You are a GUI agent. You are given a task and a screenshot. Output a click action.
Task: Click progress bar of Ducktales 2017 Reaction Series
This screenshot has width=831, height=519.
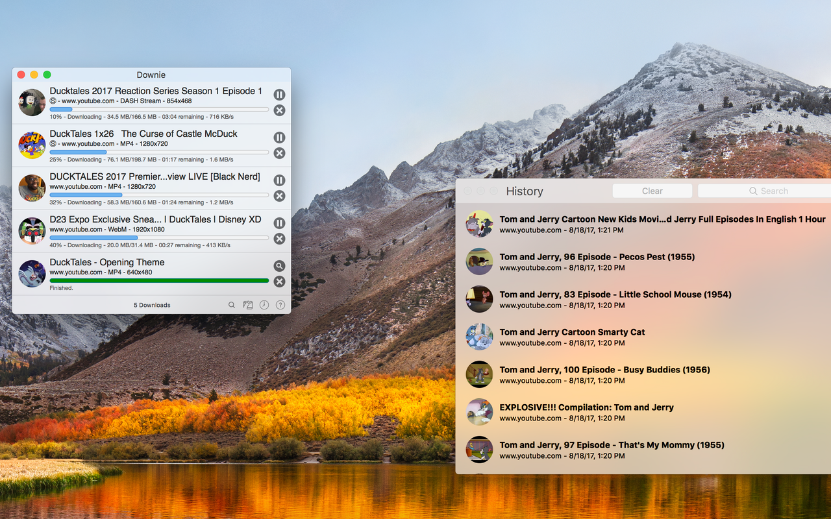(x=159, y=109)
